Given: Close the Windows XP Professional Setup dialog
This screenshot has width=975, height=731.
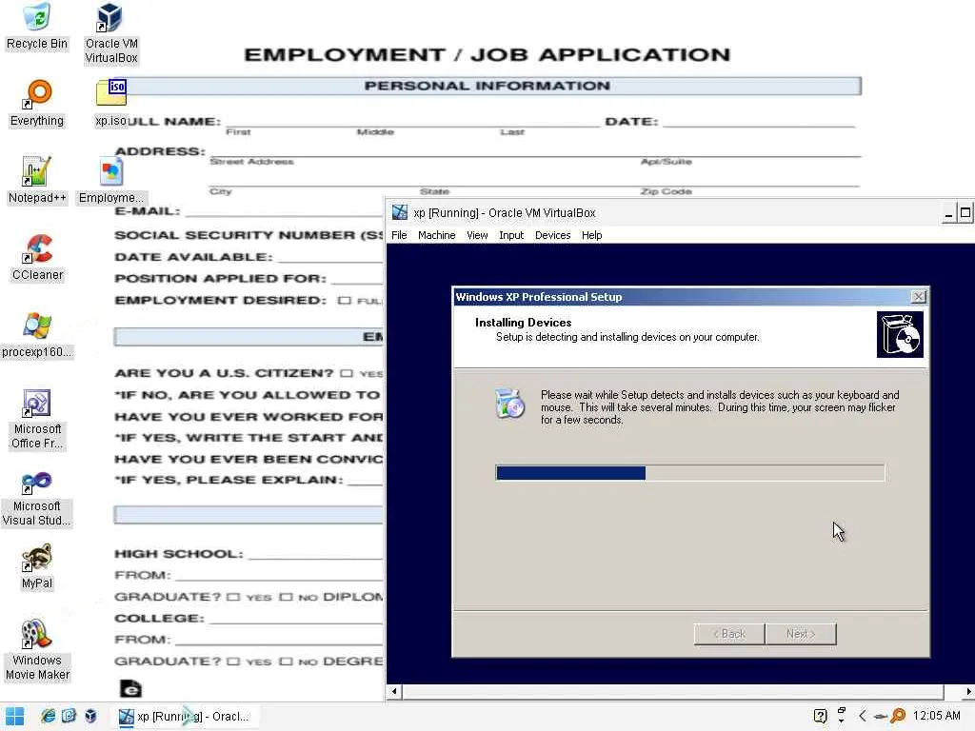Looking at the screenshot, I should pyautogui.click(x=919, y=297).
